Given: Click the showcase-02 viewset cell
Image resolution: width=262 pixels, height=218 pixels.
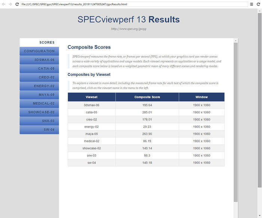Looking at the screenshot, I should [x=92, y=148].
